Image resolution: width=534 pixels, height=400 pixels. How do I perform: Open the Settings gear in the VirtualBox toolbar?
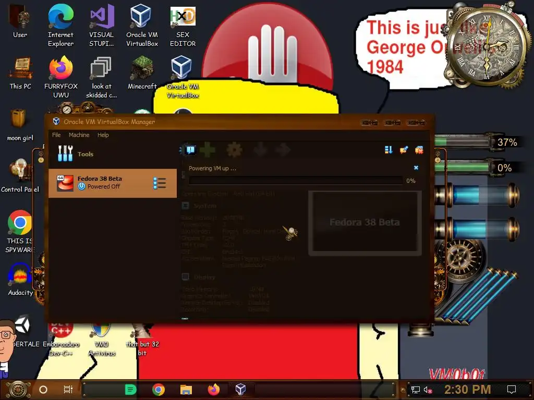(x=234, y=149)
